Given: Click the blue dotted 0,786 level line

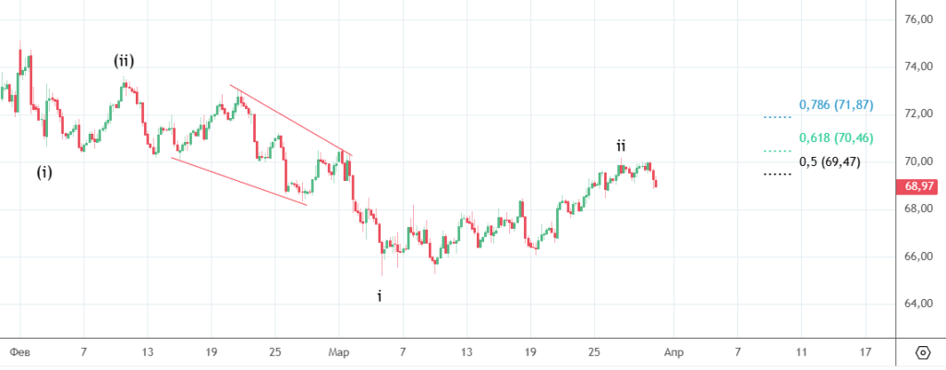Looking at the screenshot, I should tap(778, 117).
